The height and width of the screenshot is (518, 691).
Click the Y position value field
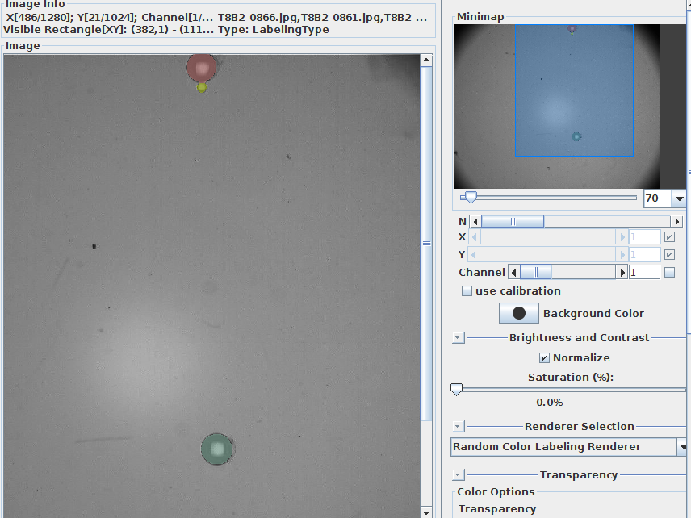645,255
